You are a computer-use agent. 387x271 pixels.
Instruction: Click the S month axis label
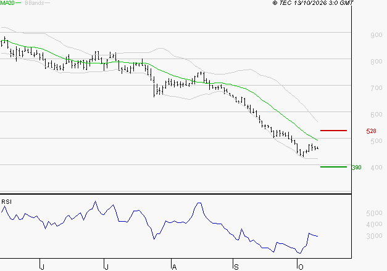point(236,267)
